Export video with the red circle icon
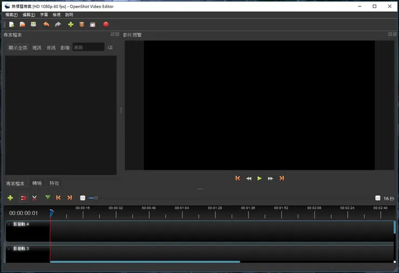The width and height of the screenshot is (399, 273). 106,24
